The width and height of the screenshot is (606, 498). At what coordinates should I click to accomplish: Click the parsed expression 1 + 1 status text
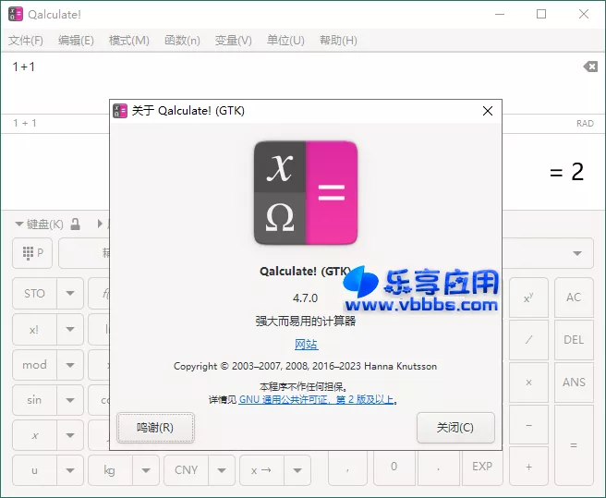[x=25, y=123]
